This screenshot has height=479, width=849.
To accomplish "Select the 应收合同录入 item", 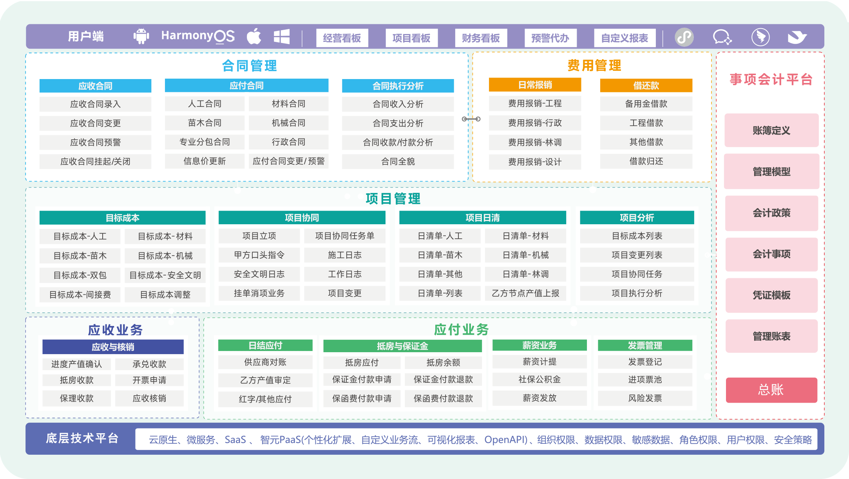I will [95, 104].
